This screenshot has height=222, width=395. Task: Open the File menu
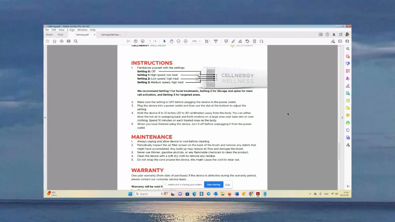[47, 30]
